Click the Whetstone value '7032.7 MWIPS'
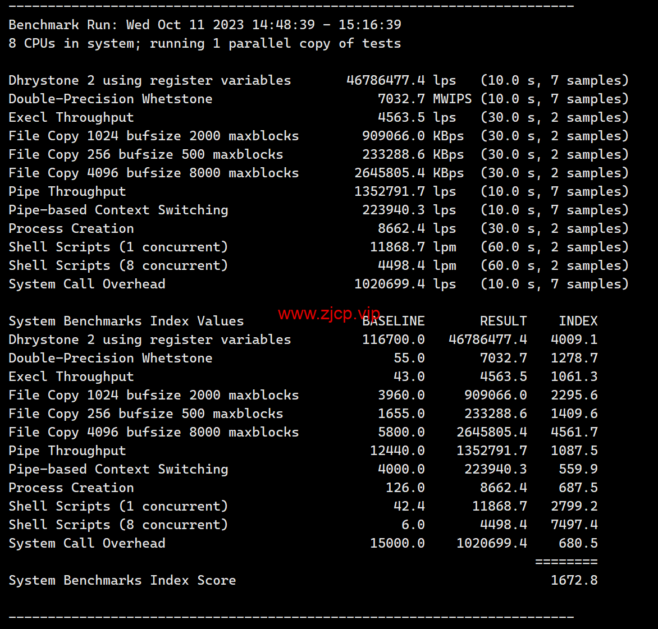 (424, 99)
